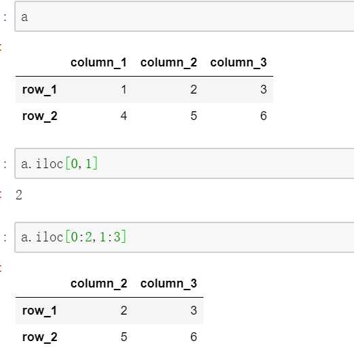Click the row_2 label in first table
This screenshot has width=354, height=356.
(x=40, y=116)
